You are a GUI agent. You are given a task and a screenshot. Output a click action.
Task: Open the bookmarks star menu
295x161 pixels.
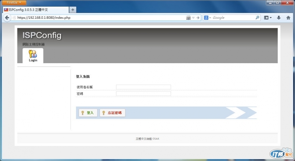[268, 18]
